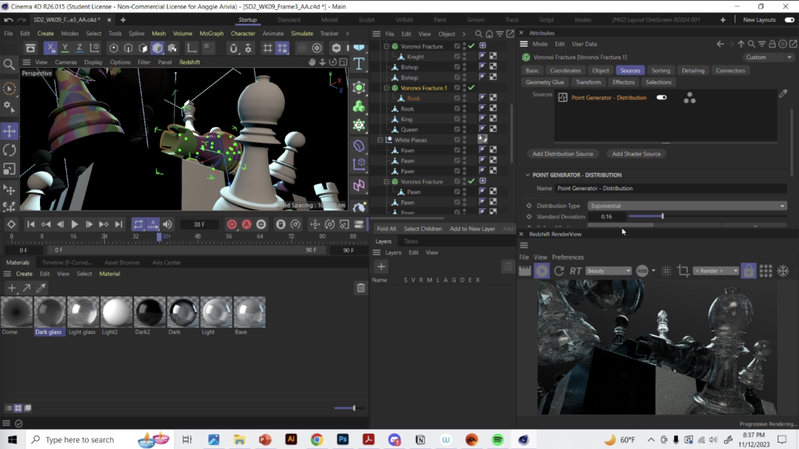
Task: Toggle the New Layouts switch
Action: click(x=789, y=20)
